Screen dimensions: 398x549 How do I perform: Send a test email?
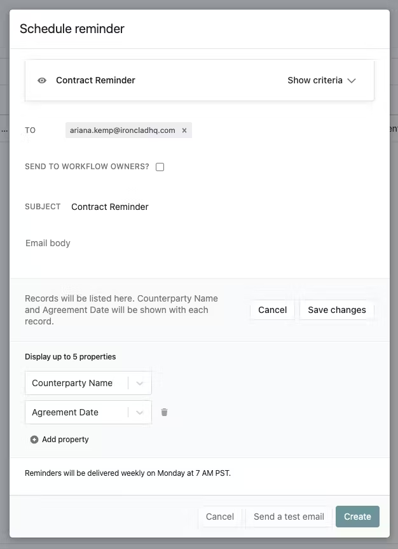(x=289, y=517)
